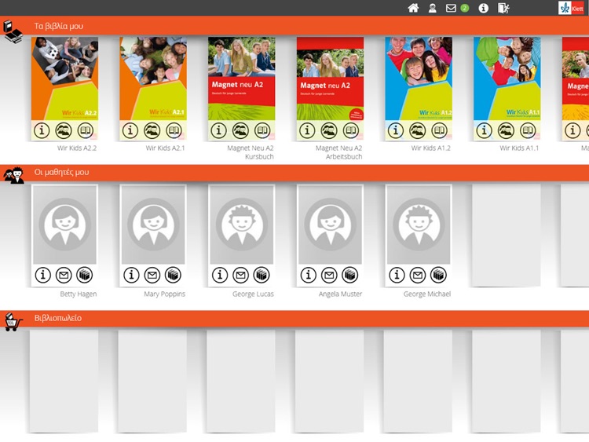Screen dimensions: 589x442
Task: Open Magnet Neu A2 Kursbuch reader icon
Action: pyautogui.click(x=262, y=130)
